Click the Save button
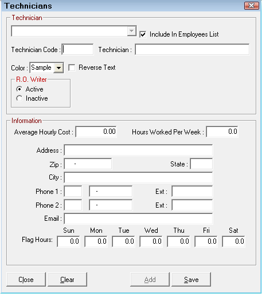Viewport: 262px width, 294px height. [x=191, y=280]
